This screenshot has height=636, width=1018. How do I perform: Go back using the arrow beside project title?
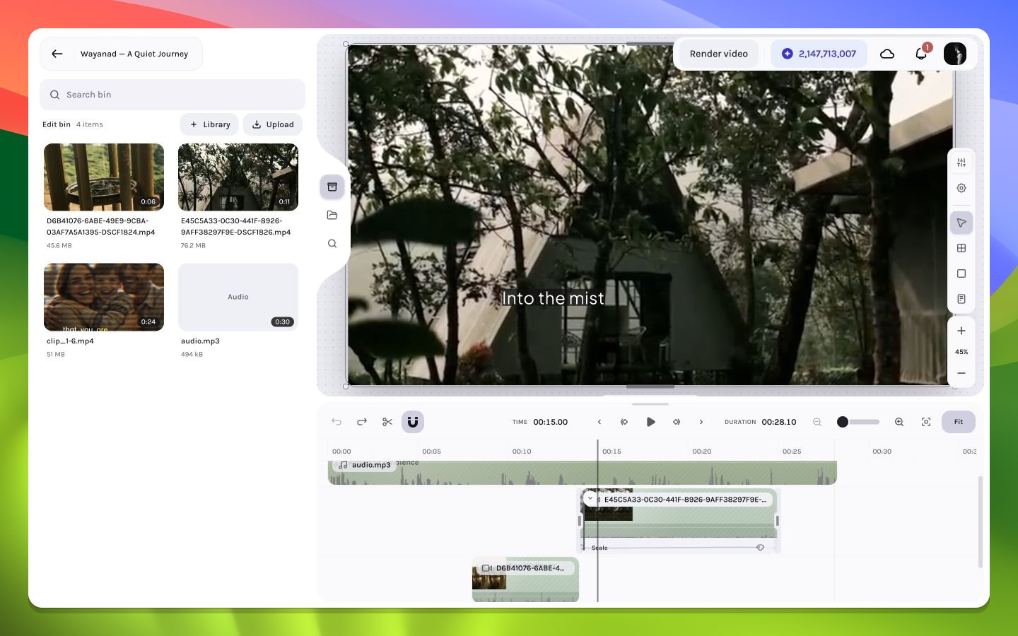click(x=57, y=54)
